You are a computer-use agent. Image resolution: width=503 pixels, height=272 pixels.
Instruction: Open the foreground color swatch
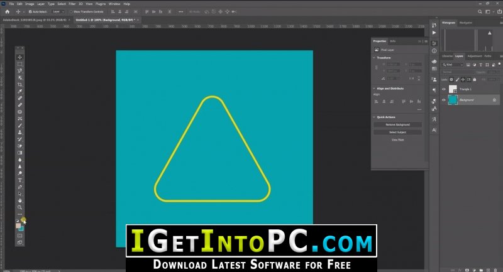(18, 226)
